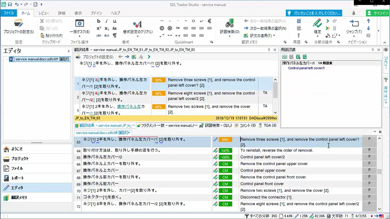
Task: Click 確定 confirm segment icon
Action: [x=317, y=23]
